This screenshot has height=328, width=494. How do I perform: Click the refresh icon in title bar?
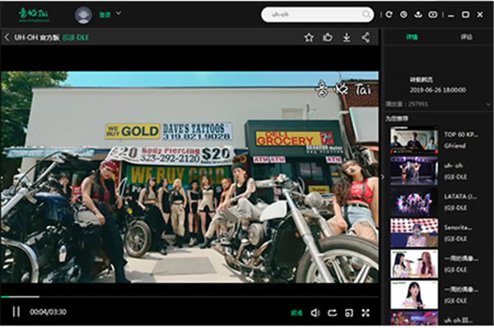point(389,15)
